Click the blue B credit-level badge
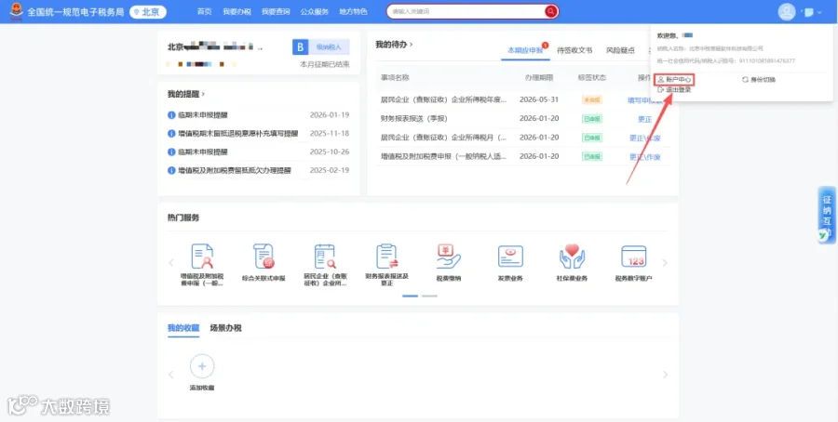Image resolution: width=838 pixels, height=422 pixels. (301, 47)
